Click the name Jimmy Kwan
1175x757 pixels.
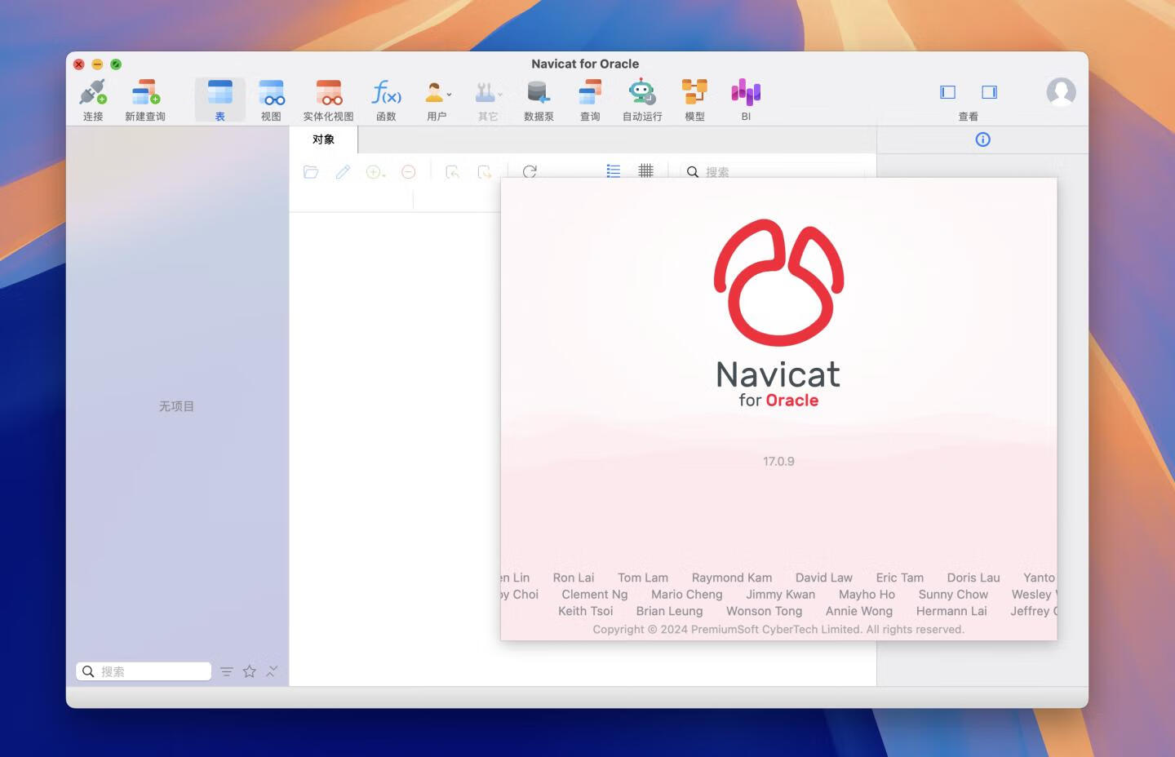[780, 595]
